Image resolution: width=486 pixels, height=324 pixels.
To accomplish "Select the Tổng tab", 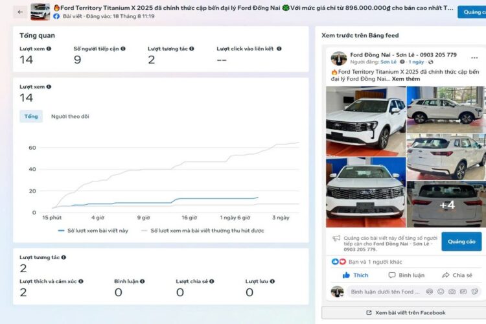I will [x=31, y=116].
